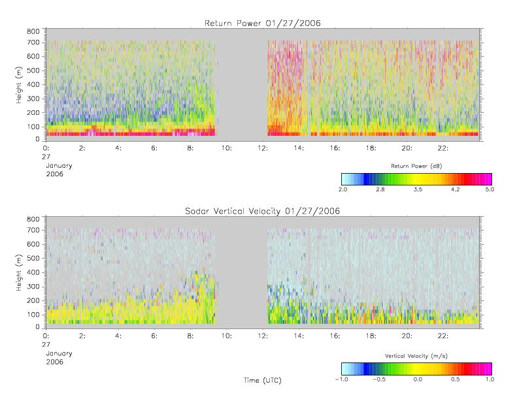Click the 0.0 velocity color bar value
The image size is (517, 399).
click(418, 379)
